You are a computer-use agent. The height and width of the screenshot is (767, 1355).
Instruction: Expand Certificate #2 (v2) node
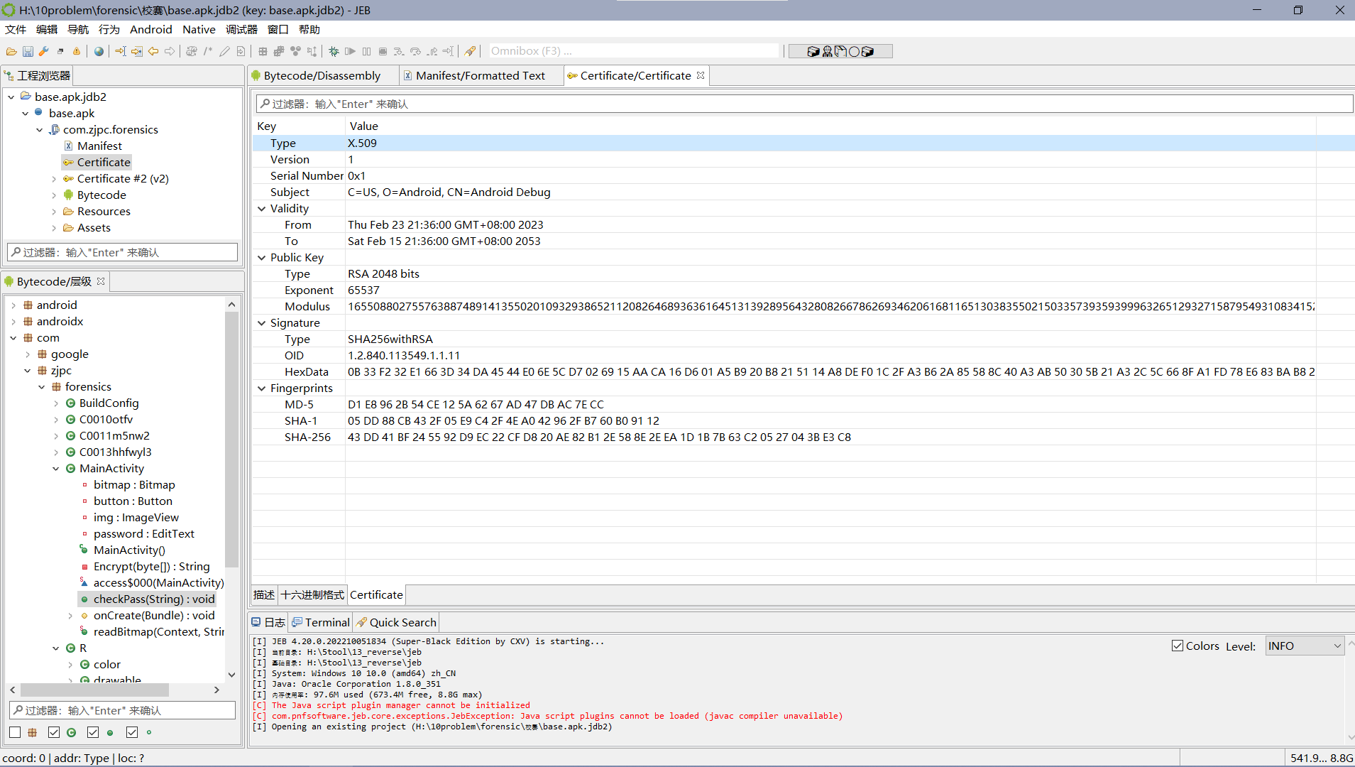pyautogui.click(x=54, y=179)
